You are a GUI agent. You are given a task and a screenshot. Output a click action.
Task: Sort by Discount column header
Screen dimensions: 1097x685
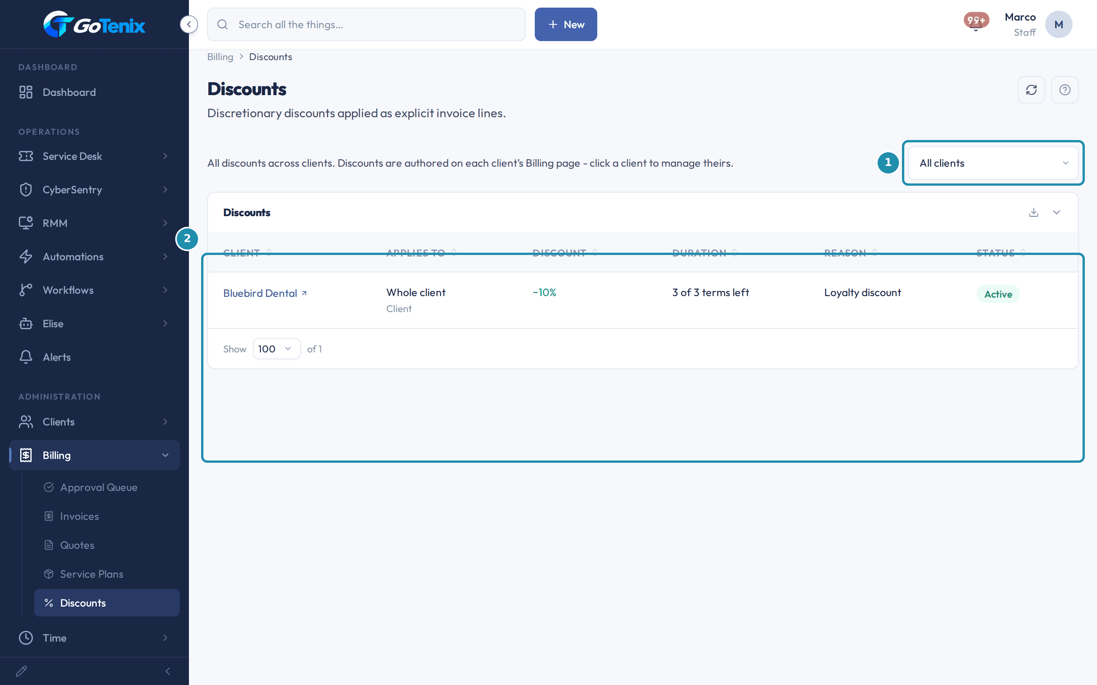565,252
